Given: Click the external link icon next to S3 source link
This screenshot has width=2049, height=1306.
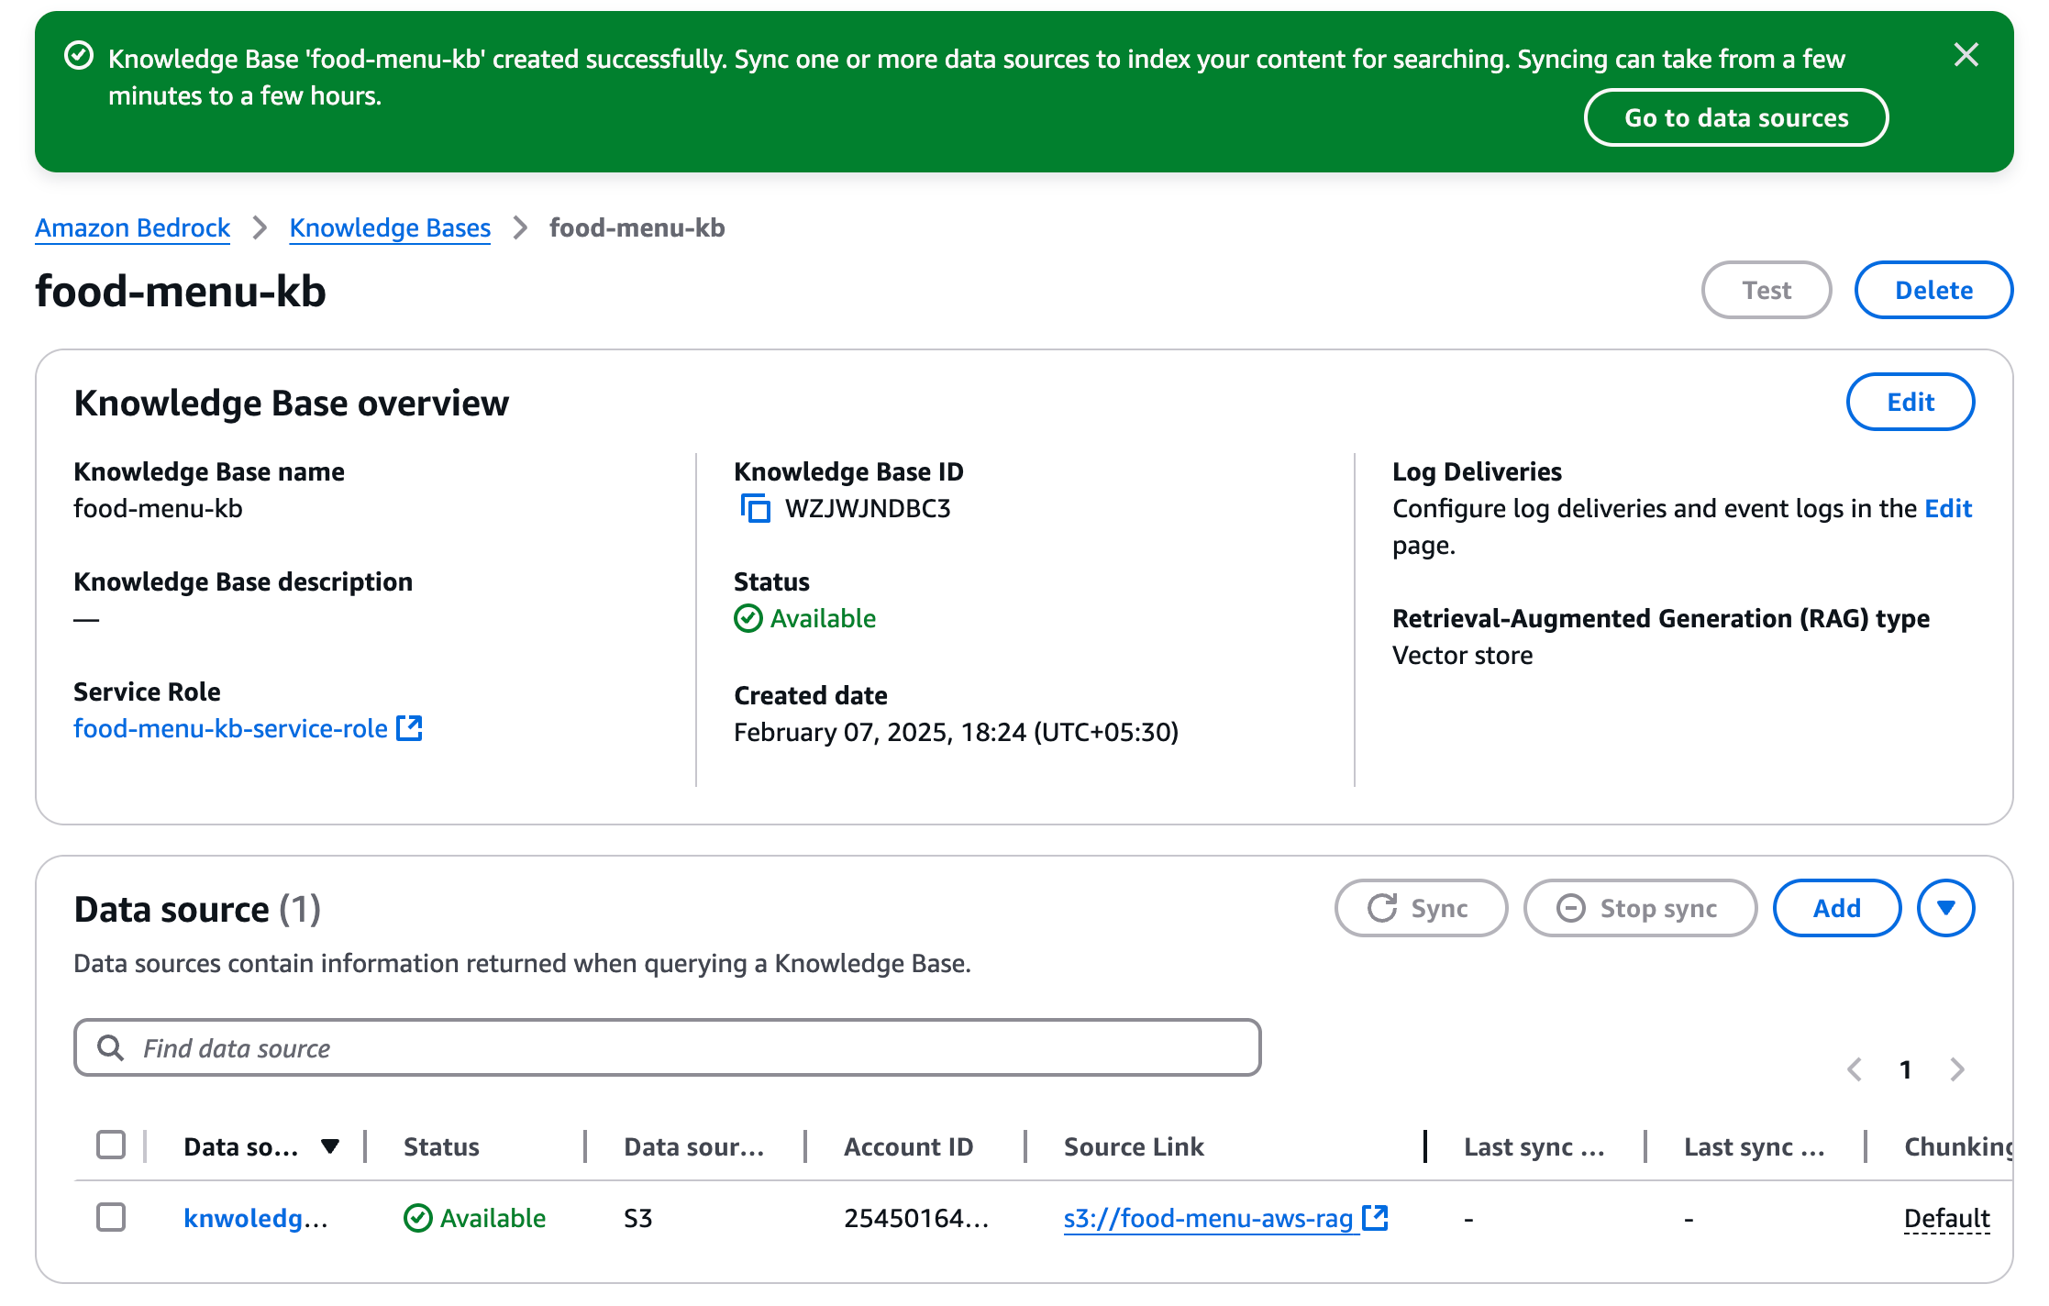Looking at the screenshot, I should (1375, 1218).
